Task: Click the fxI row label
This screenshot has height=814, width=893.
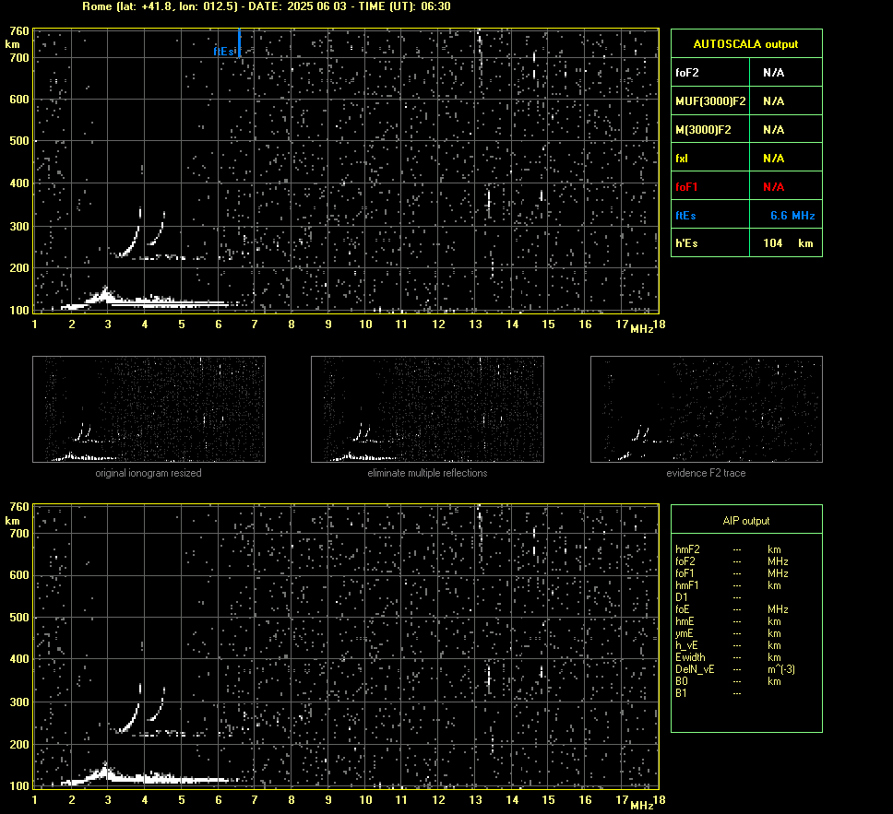Action: [x=682, y=159]
